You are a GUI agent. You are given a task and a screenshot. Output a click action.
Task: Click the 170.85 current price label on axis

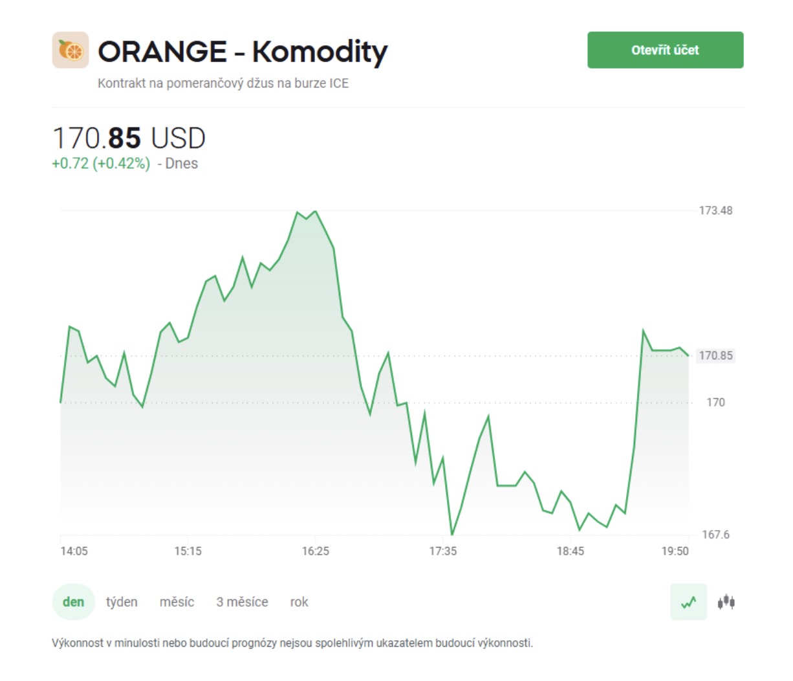[x=715, y=355]
